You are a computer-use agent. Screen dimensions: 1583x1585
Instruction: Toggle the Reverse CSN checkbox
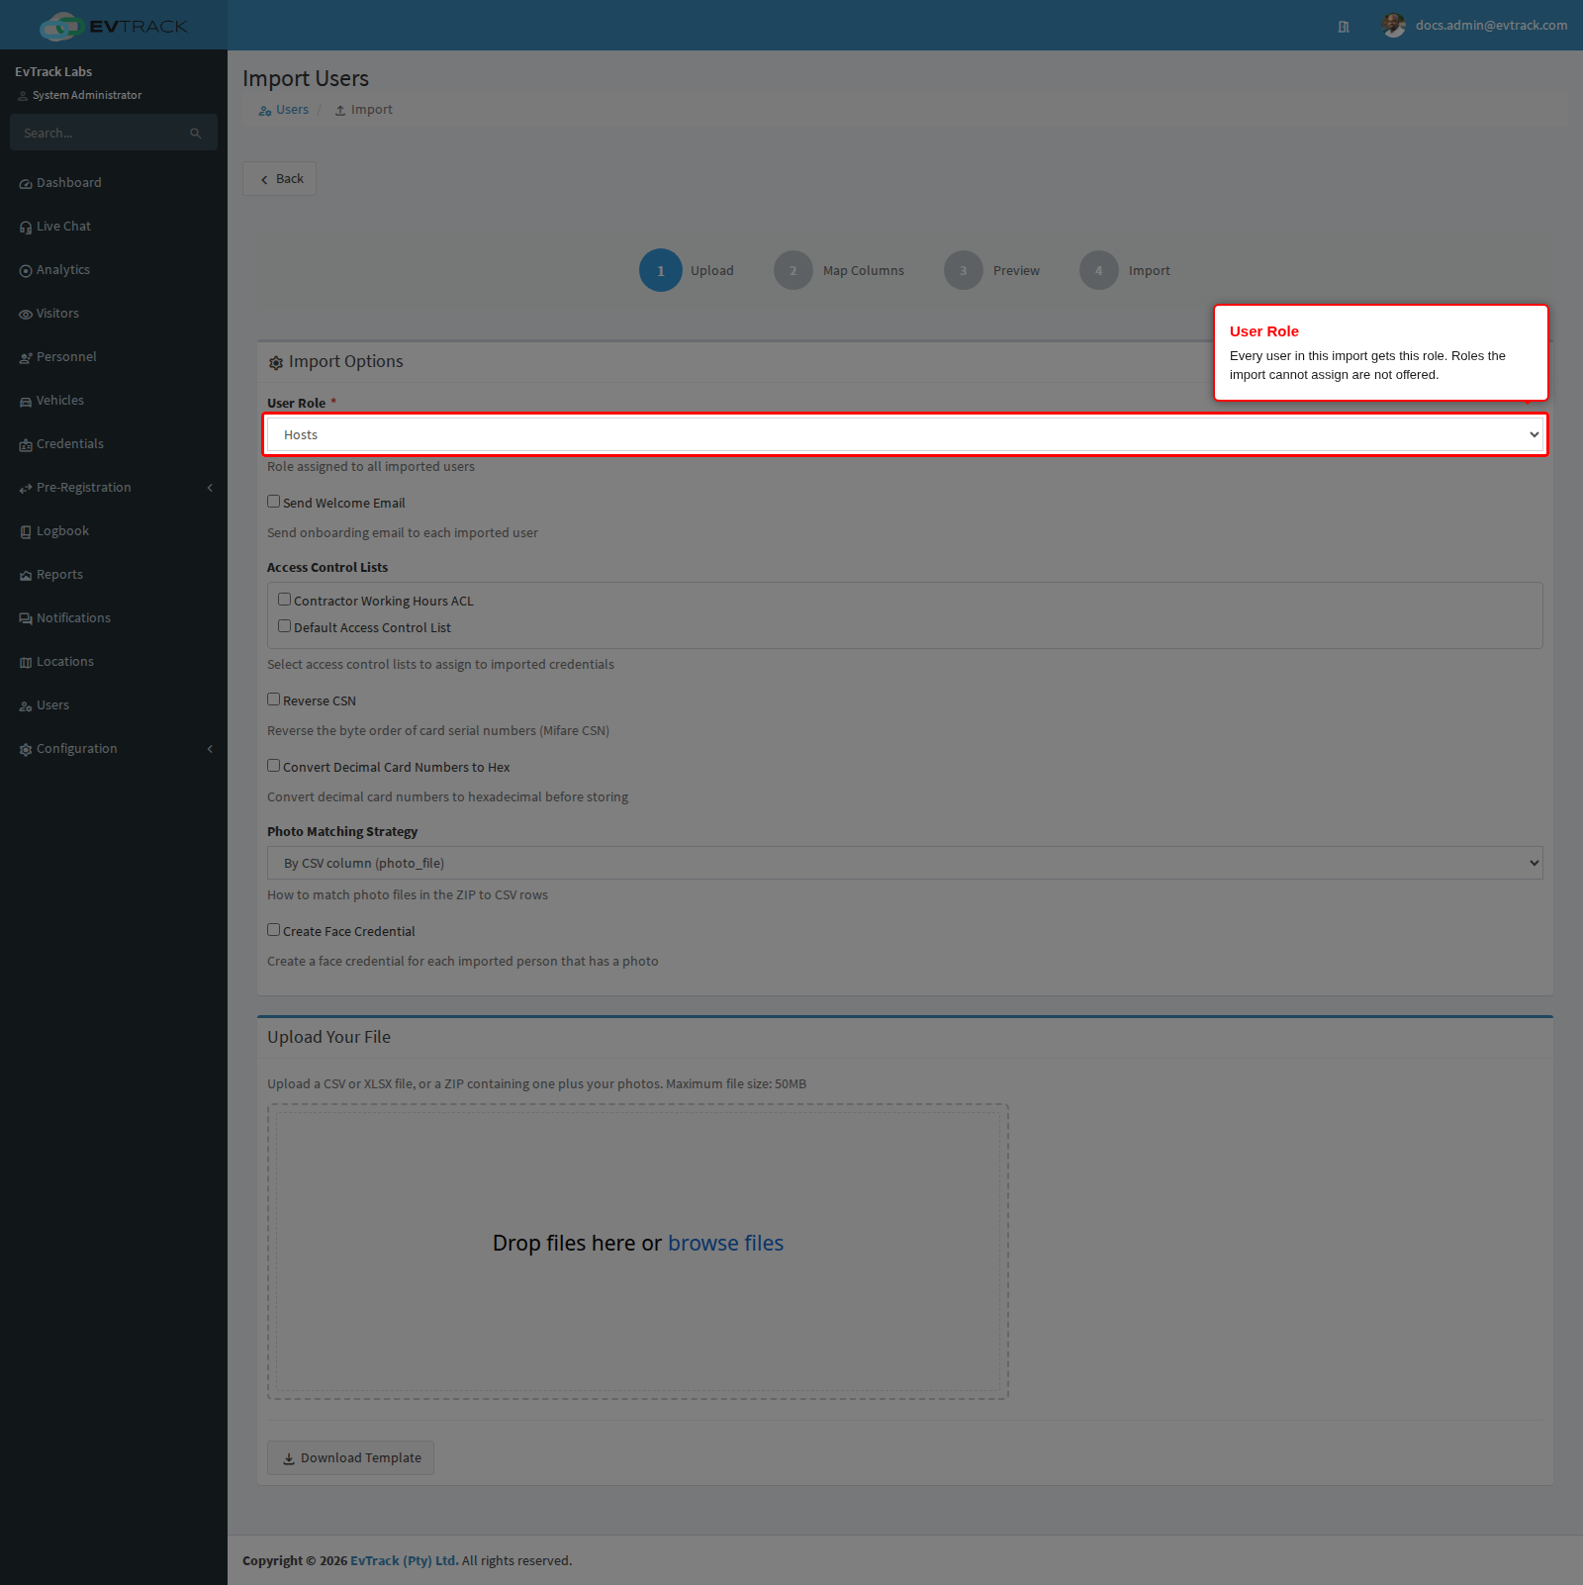273,699
